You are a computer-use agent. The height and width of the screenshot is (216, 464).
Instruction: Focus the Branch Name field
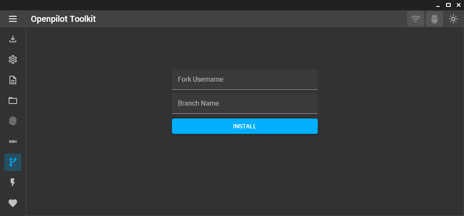[245, 103]
